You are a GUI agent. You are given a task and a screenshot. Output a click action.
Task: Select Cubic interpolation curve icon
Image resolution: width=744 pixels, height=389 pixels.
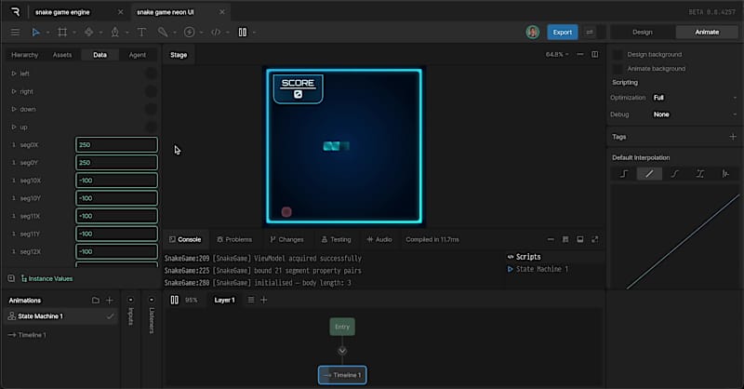(x=675, y=174)
